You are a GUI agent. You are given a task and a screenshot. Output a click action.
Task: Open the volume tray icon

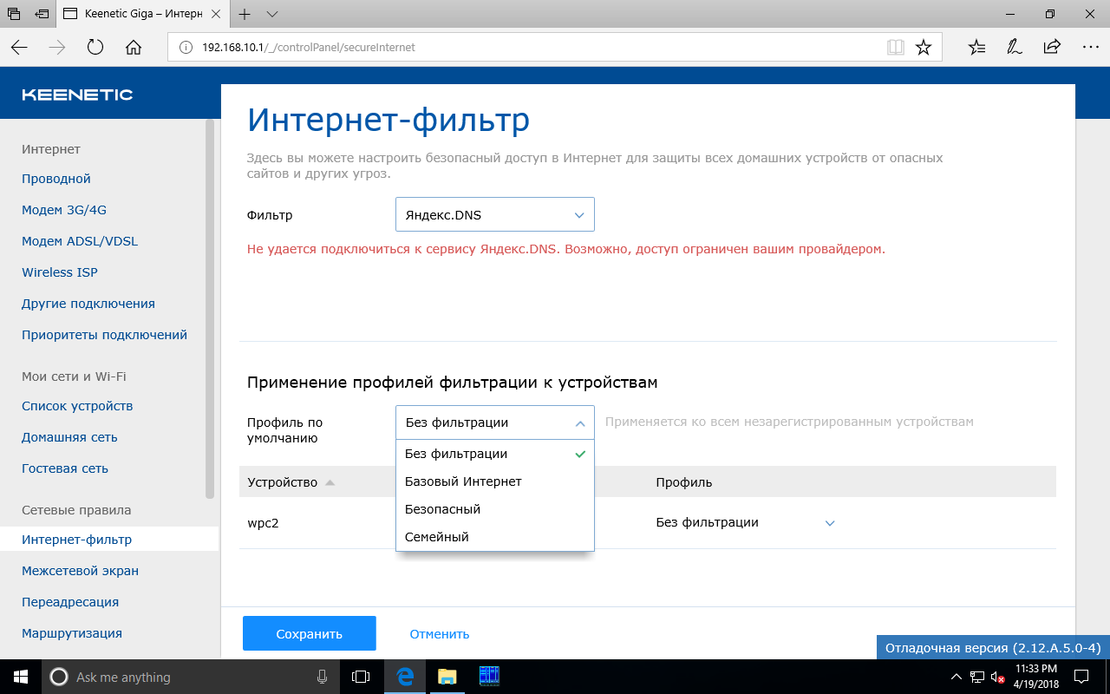(x=997, y=677)
